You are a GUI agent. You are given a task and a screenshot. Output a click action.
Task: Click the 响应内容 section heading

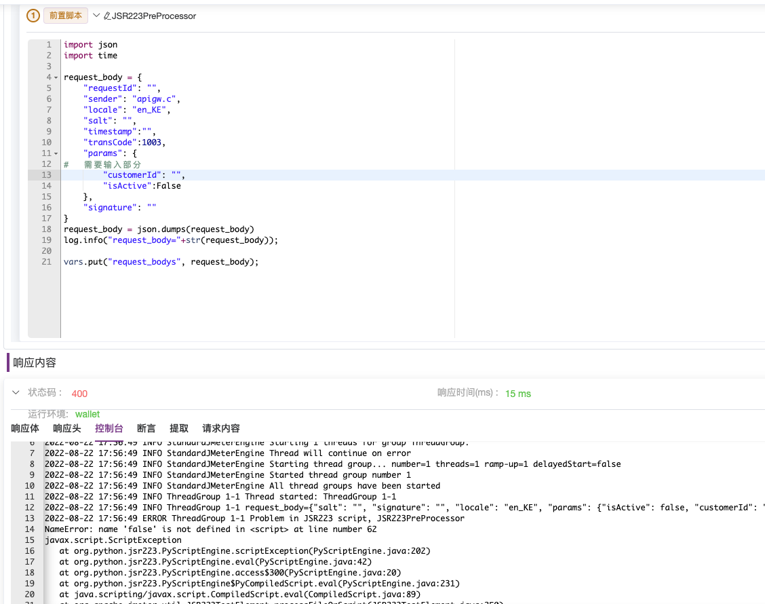click(35, 363)
